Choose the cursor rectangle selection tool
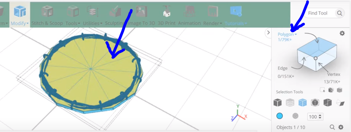Viewport: 351px width, 132px height. click(322, 90)
